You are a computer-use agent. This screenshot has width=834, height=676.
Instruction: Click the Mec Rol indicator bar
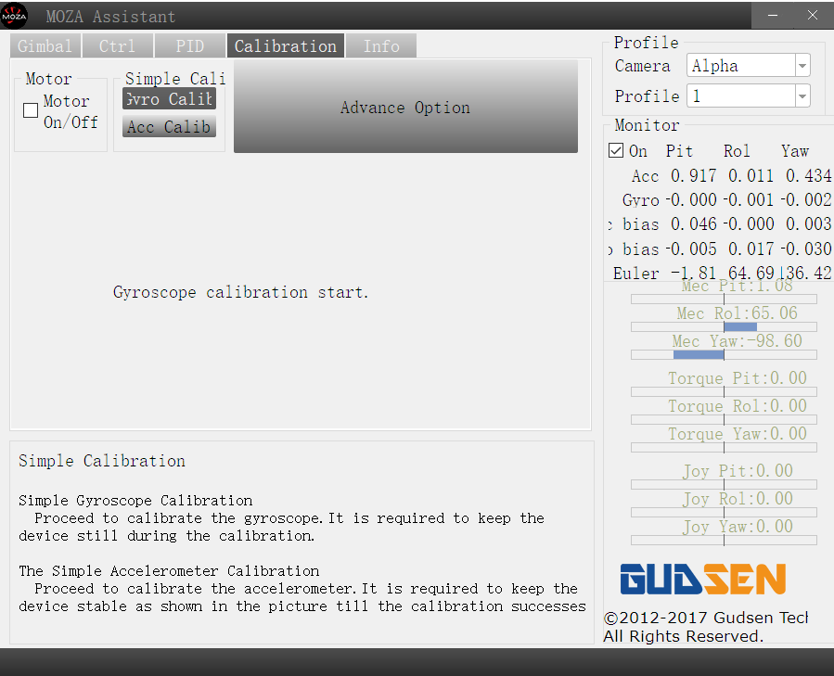pyautogui.click(x=724, y=326)
